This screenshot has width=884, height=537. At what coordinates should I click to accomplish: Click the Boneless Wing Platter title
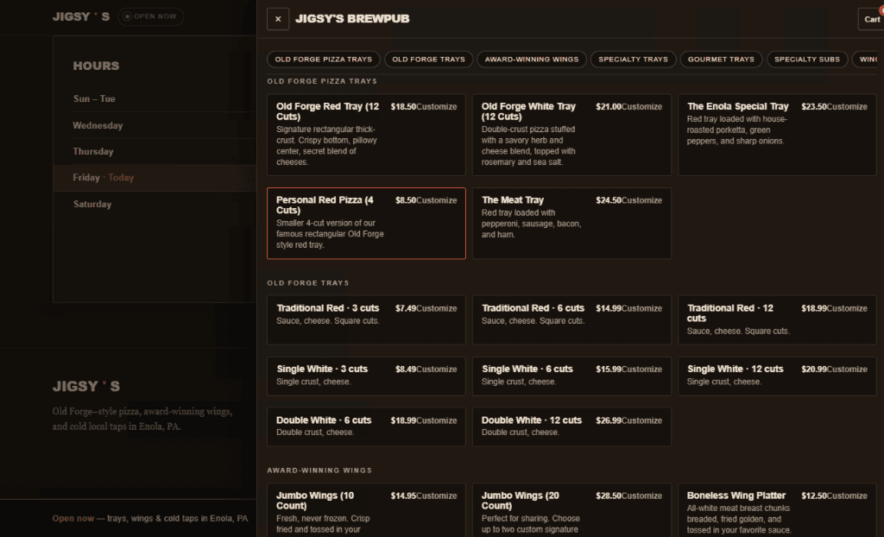point(736,496)
